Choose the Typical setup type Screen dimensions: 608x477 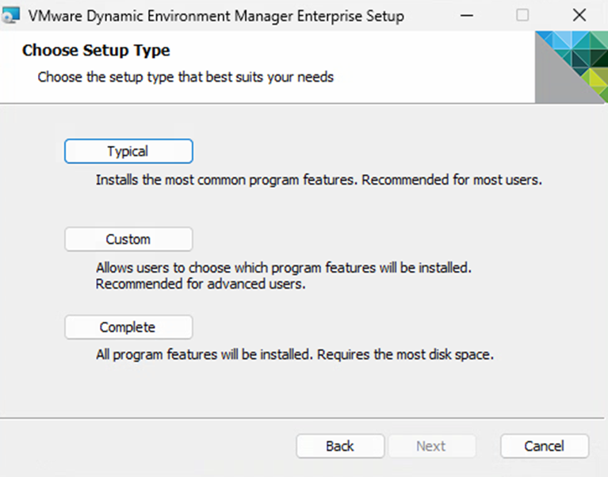point(128,151)
